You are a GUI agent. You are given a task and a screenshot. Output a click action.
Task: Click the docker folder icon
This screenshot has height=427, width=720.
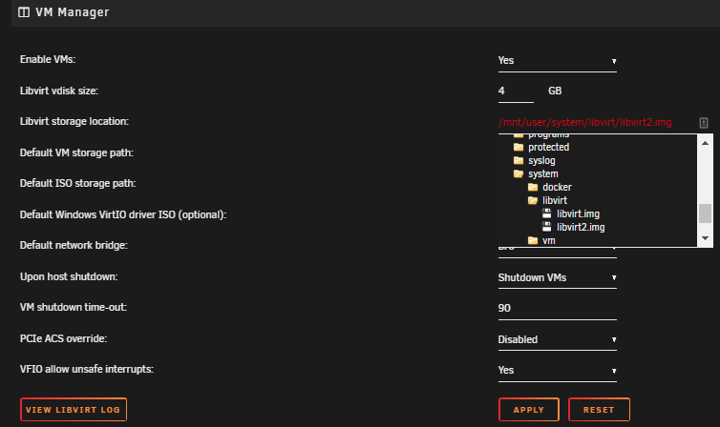pyautogui.click(x=533, y=187)
